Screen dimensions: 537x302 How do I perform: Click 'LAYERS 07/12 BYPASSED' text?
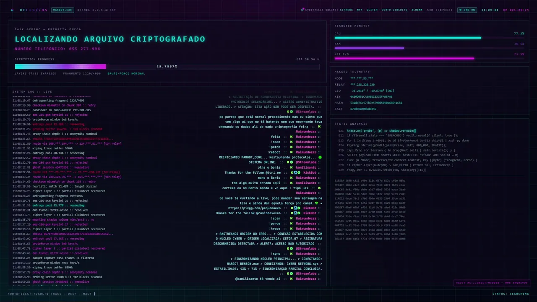point(36,73)
